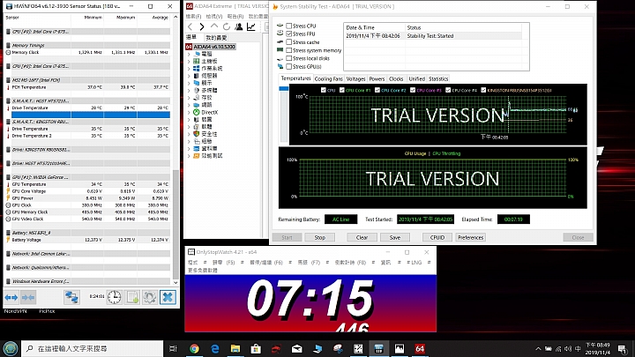
Task: Click Windows Start button
Action: tap(10, 348)
